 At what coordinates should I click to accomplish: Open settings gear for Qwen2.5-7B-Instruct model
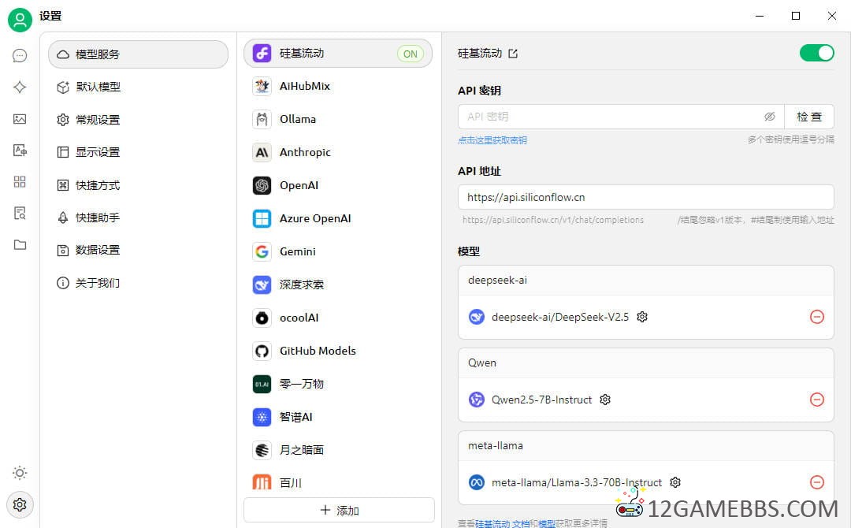[605, 400]
